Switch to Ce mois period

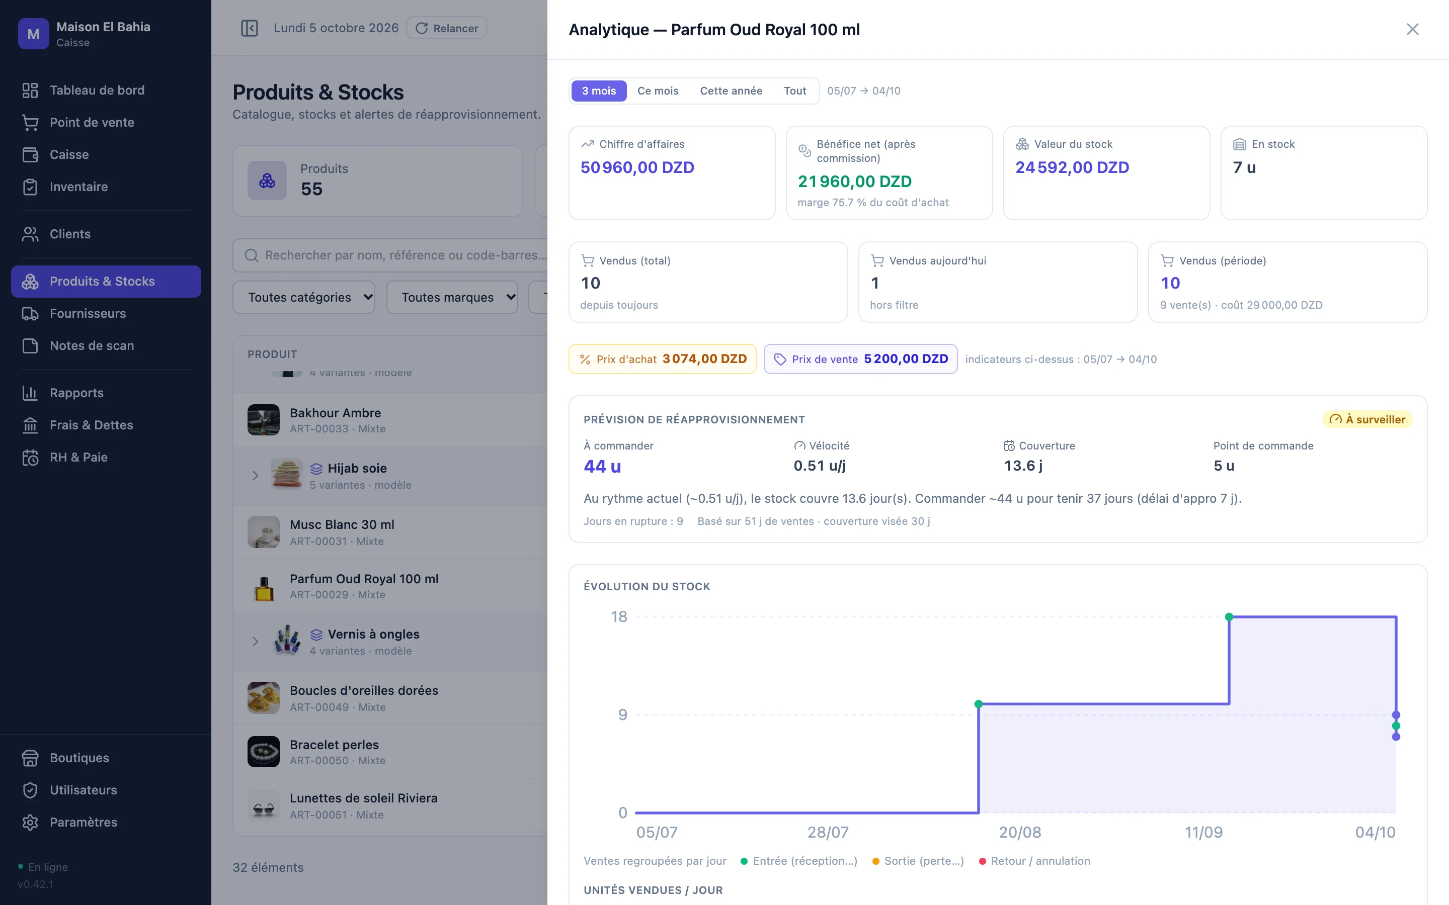click(658, 91)
